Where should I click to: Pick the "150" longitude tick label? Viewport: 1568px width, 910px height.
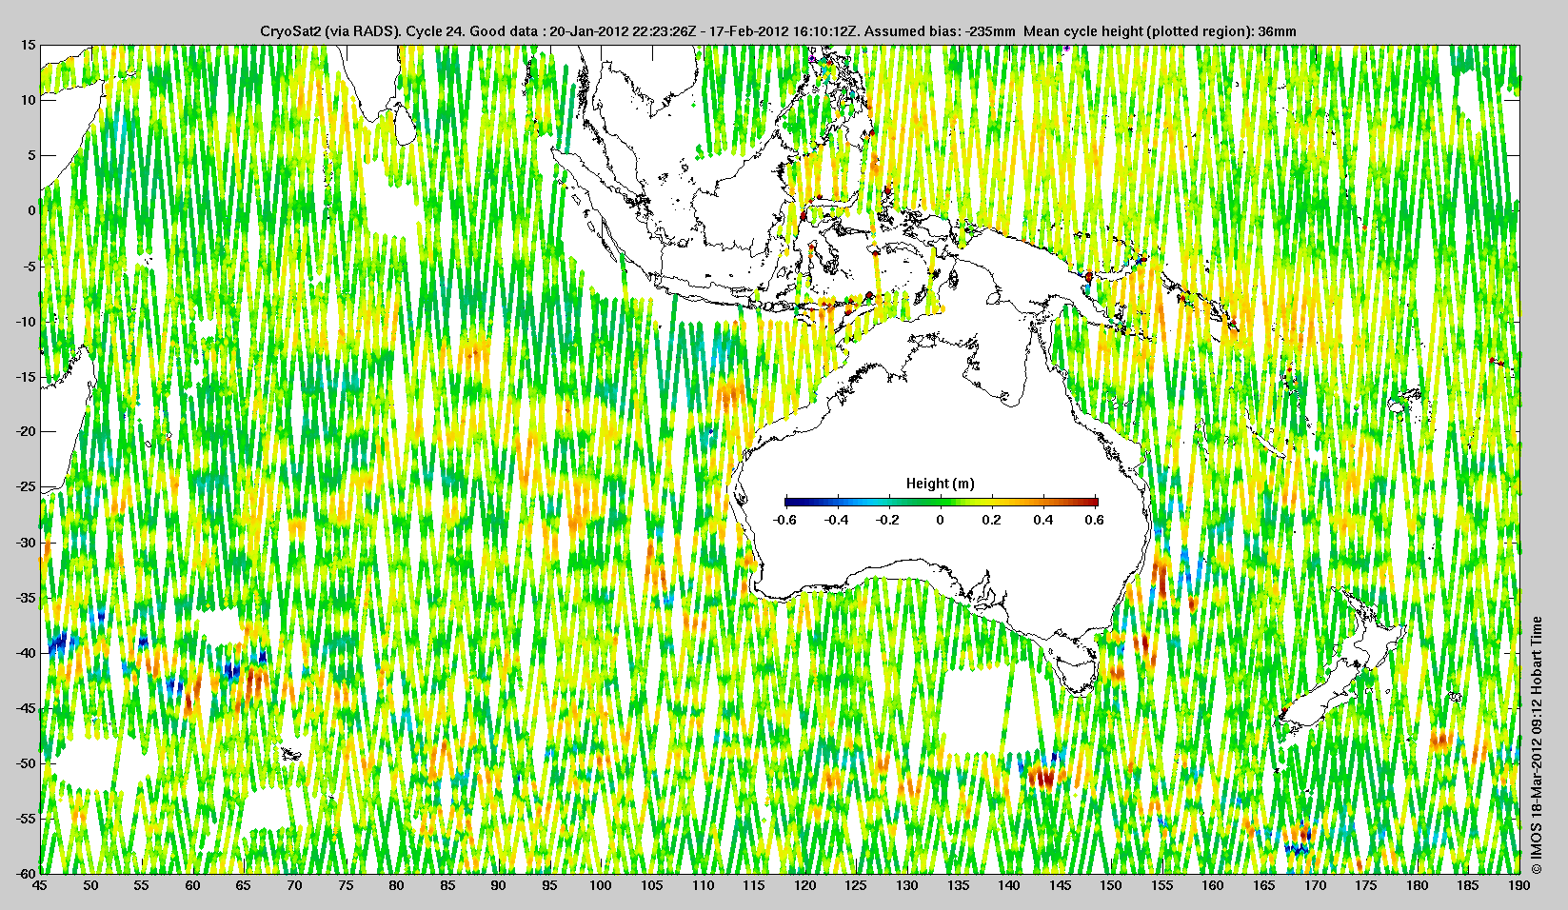point(1111,885)
